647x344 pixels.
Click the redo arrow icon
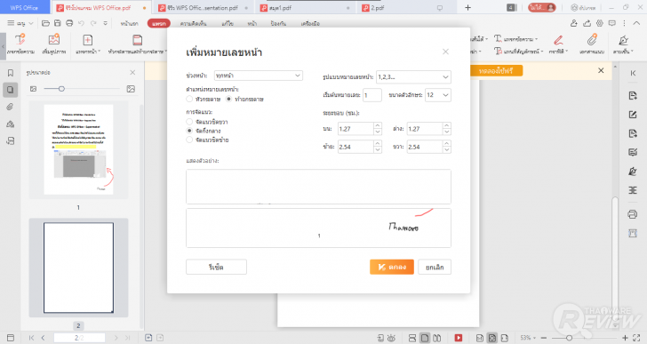(93, 23)
